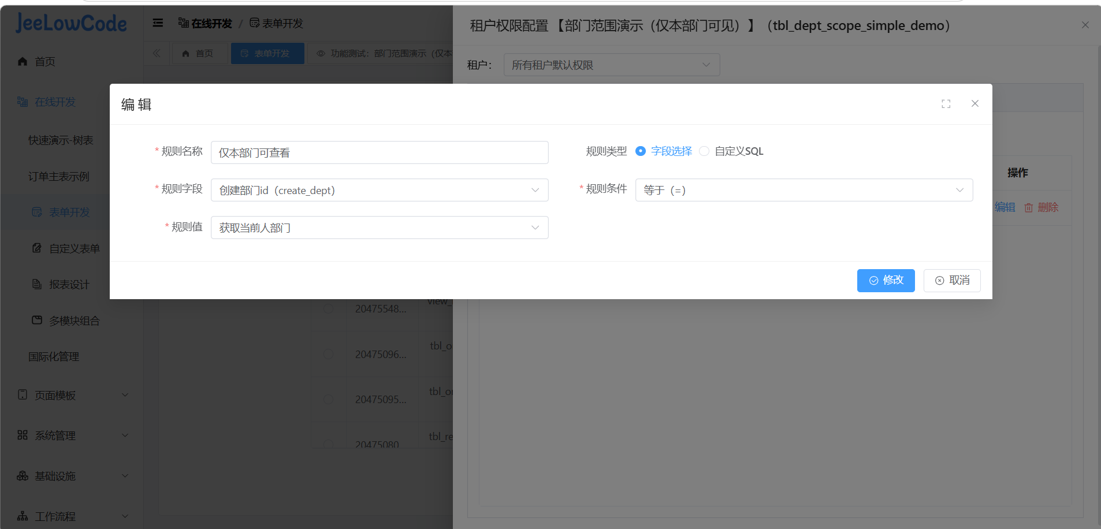Open the 规则条件 dropdown
The width and height of the screenshot is (1101, 529).
[x=804, y=190]
